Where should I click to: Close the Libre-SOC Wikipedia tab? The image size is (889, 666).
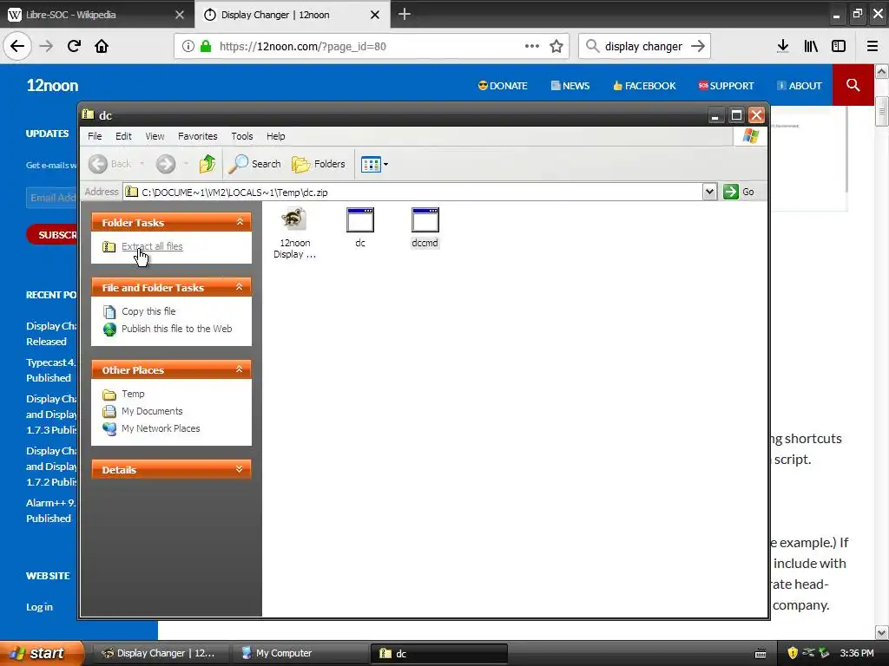tap(180, 15)
